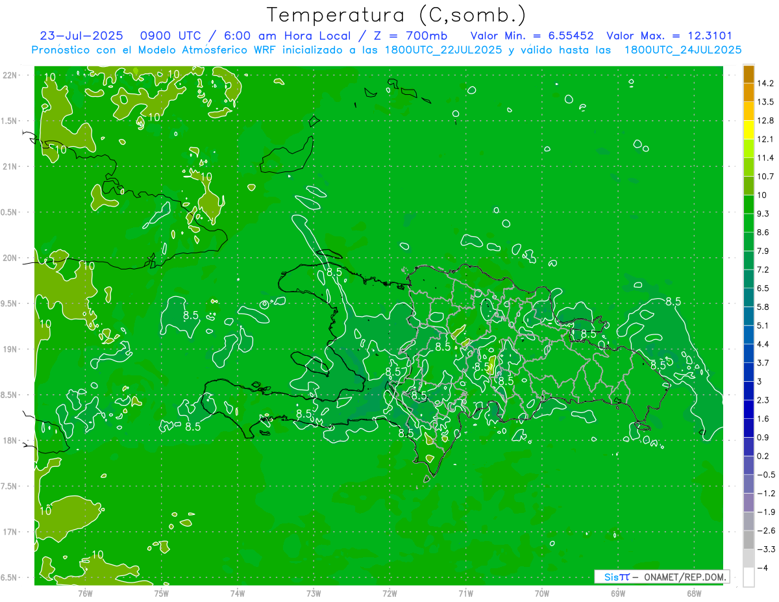Click the 'Valor Min. = 6.55452' value
The width and height of the screenshot is (779, 602).
coord(532,36)
